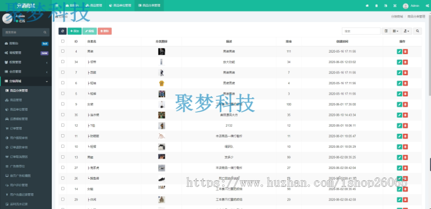
Task: Click the category thumbnail in ID 4 row
Action: click(x=162, y=51)
